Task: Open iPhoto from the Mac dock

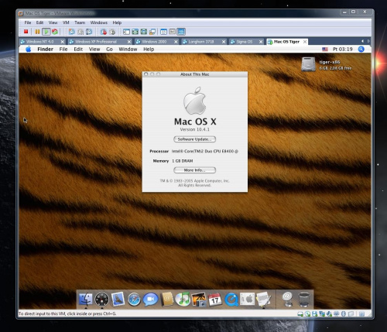Action: coord(199,299)
